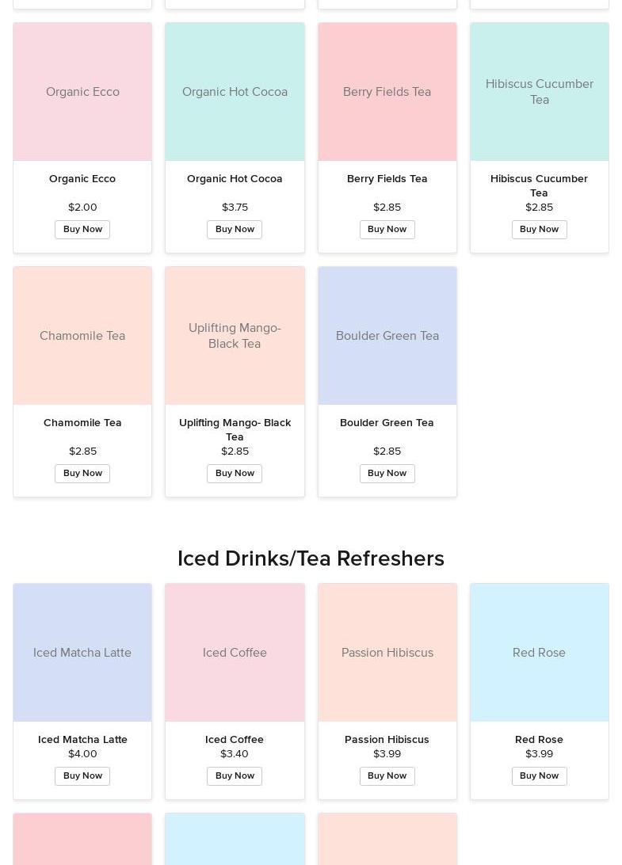Image resolution: width=622 pixels, height=865 pixels.
Task: Click Buy Now under Organic Ecco
Action: click(82, 230)
